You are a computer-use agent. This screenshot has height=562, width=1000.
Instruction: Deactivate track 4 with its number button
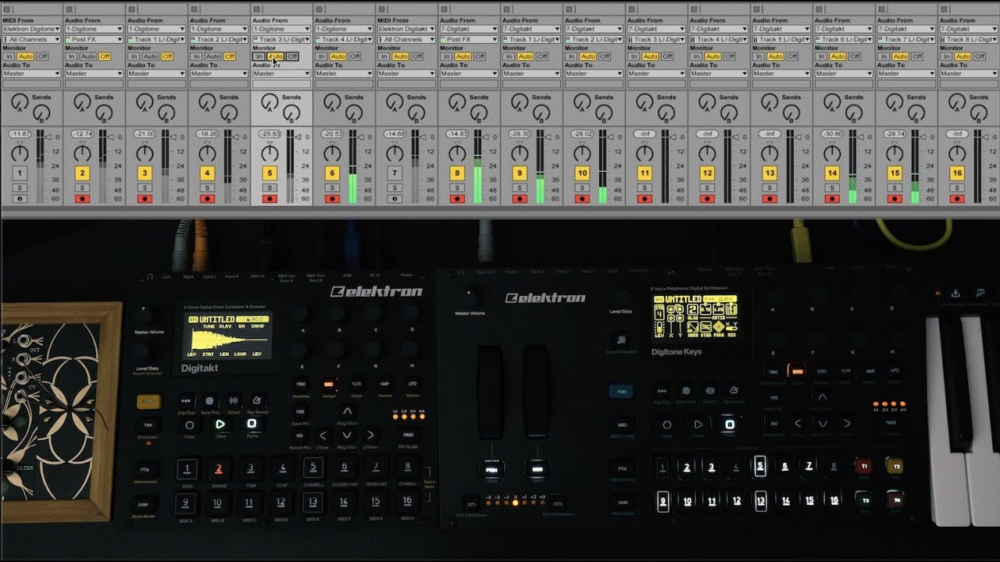coord(207,173)
